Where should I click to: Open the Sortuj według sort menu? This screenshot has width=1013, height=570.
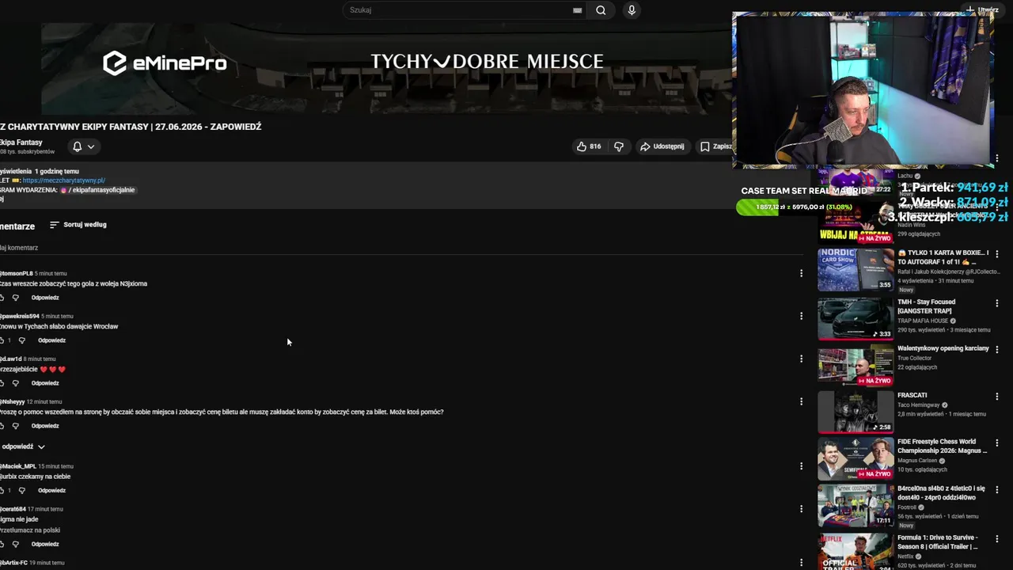[x=78, y=225]
